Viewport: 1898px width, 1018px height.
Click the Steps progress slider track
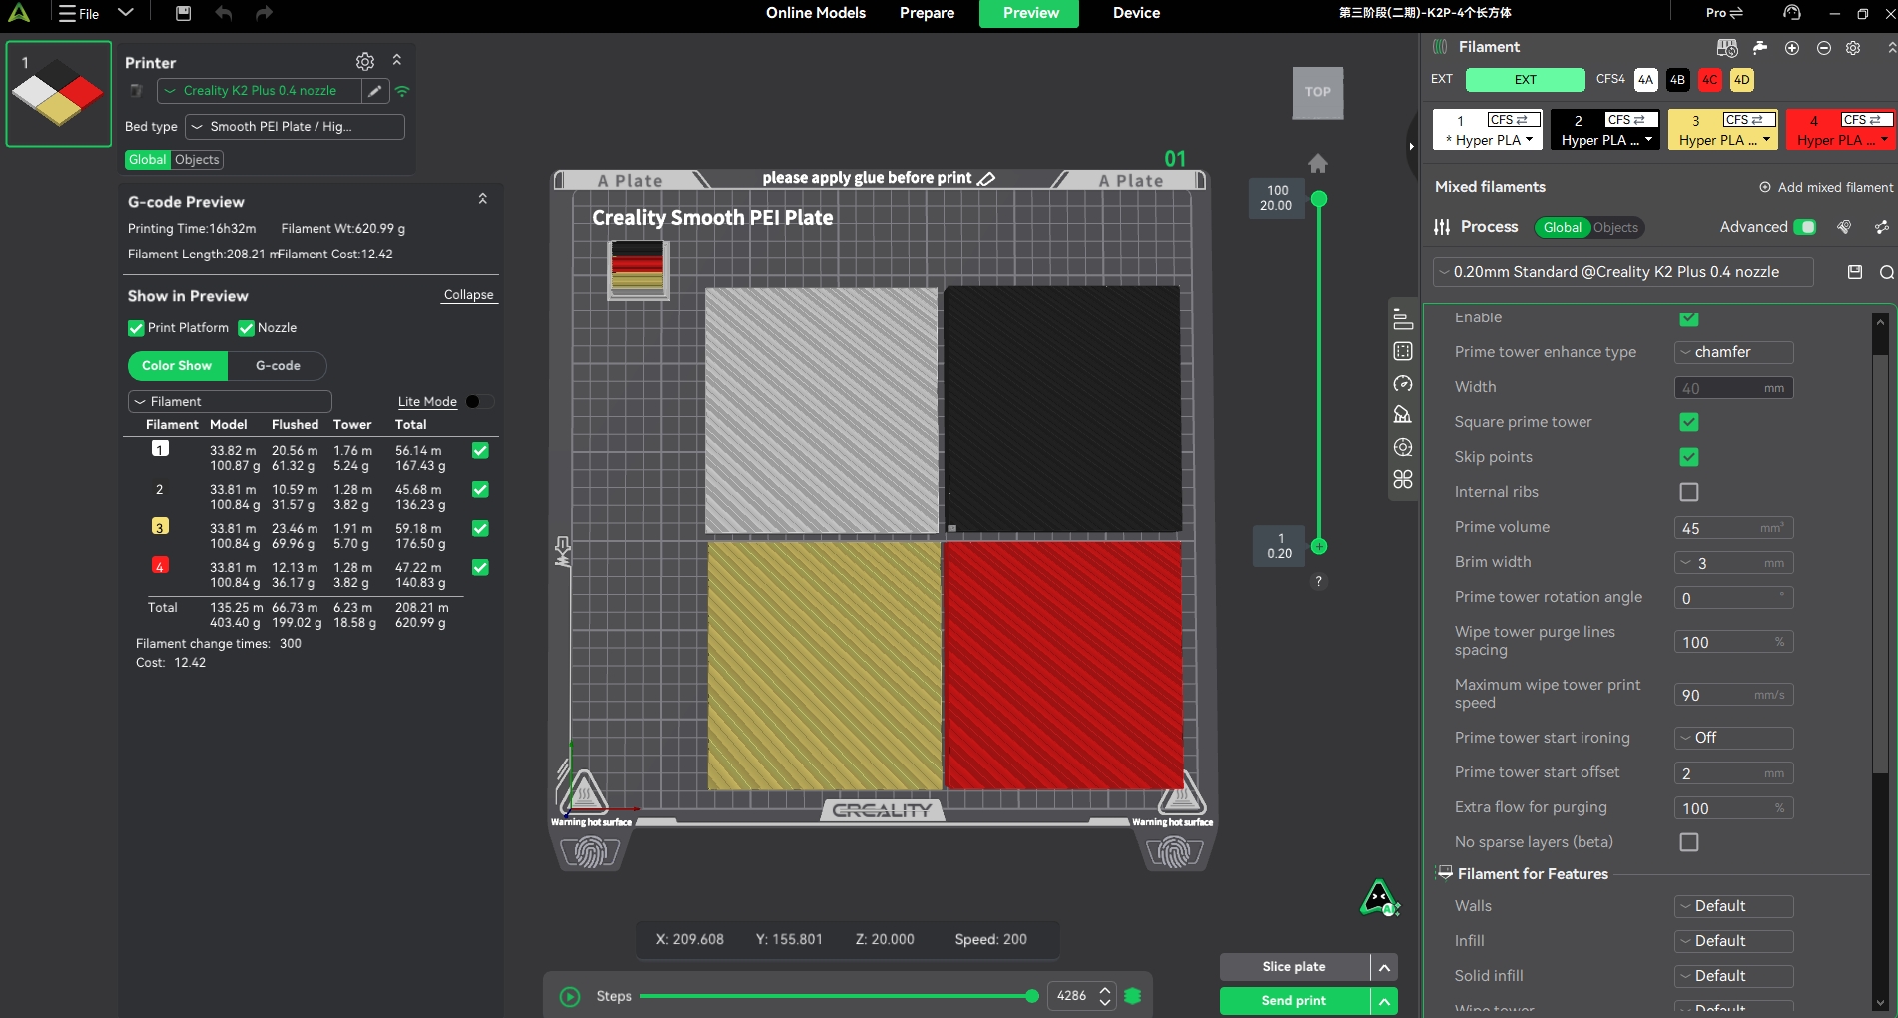click(836, 996)
